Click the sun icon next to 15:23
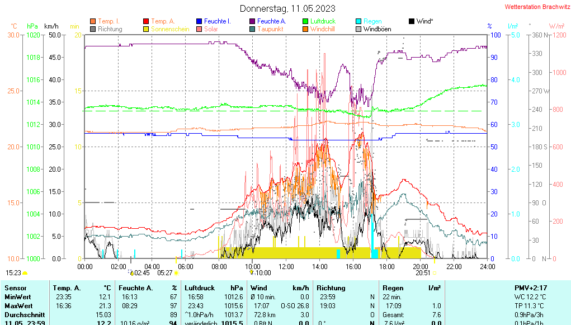571x325 pixels. pos(25,273)
